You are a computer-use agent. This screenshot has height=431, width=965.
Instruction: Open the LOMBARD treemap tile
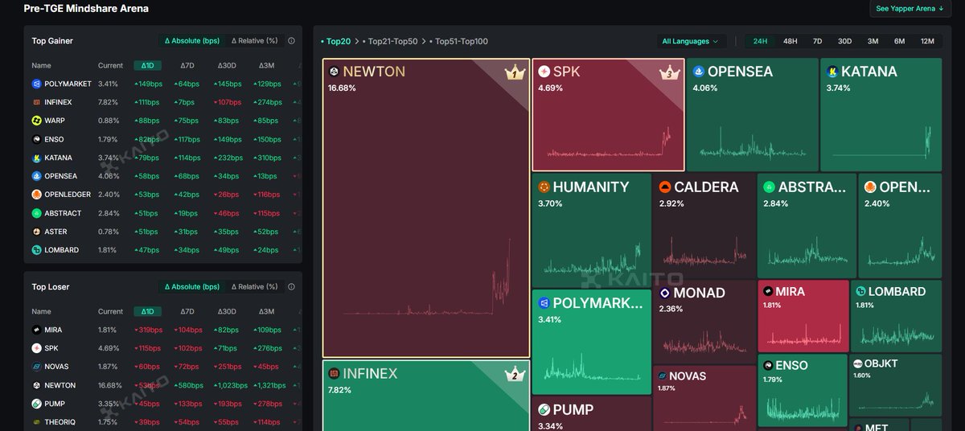[x=896, y=315]
